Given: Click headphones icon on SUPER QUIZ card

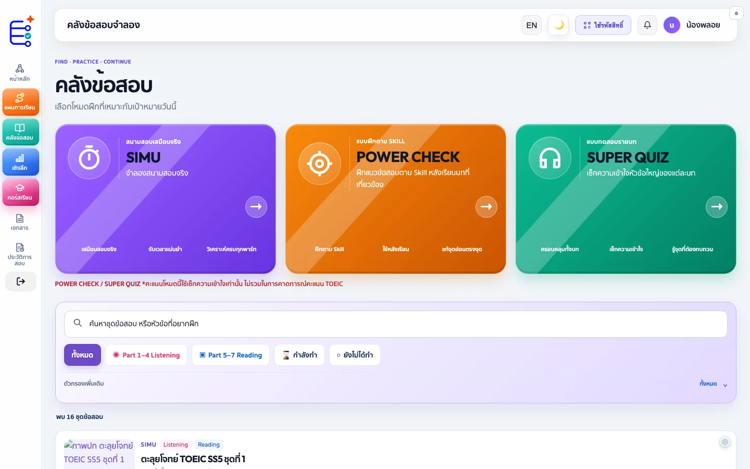Looking at the screenshot, I should pyautogui.click(x=550, y=158).
